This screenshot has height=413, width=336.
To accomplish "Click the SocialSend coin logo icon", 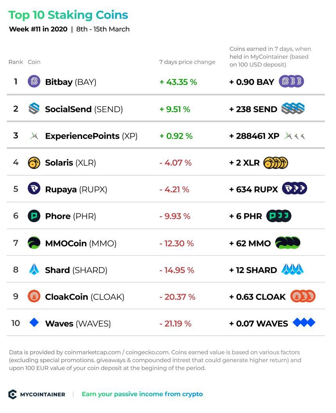I will coord(34,108).
